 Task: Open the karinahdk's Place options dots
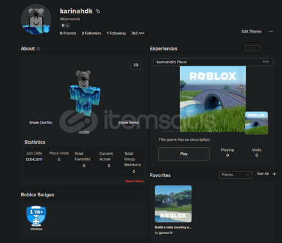tap(266, 61)
